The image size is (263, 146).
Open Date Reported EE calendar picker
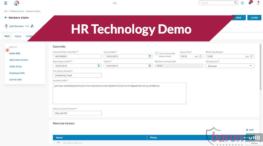coord(99,66)
